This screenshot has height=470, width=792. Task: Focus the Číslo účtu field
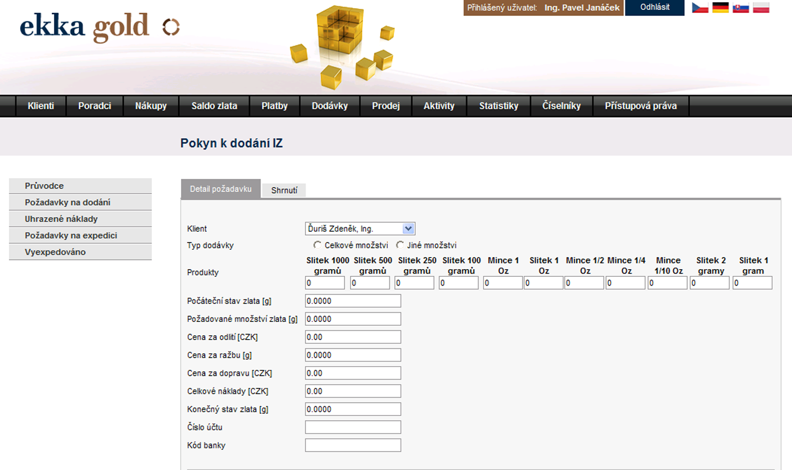tap(353, 427)
